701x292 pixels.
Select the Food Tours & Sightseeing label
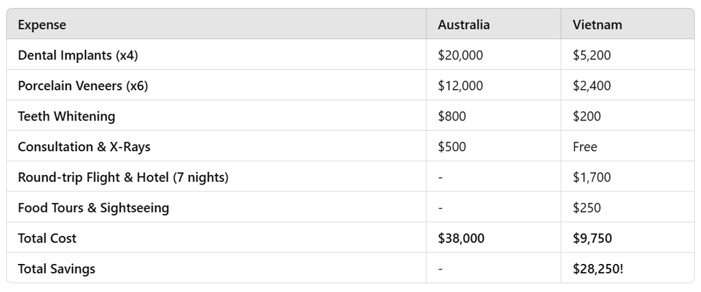[x=93, y=208]
